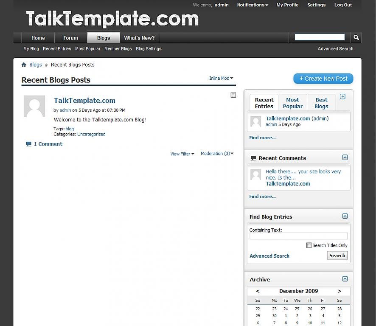Open TalkTemplate.com (admin) sidebar entry link
The image size is (376, 326).
tap(297, 118)
